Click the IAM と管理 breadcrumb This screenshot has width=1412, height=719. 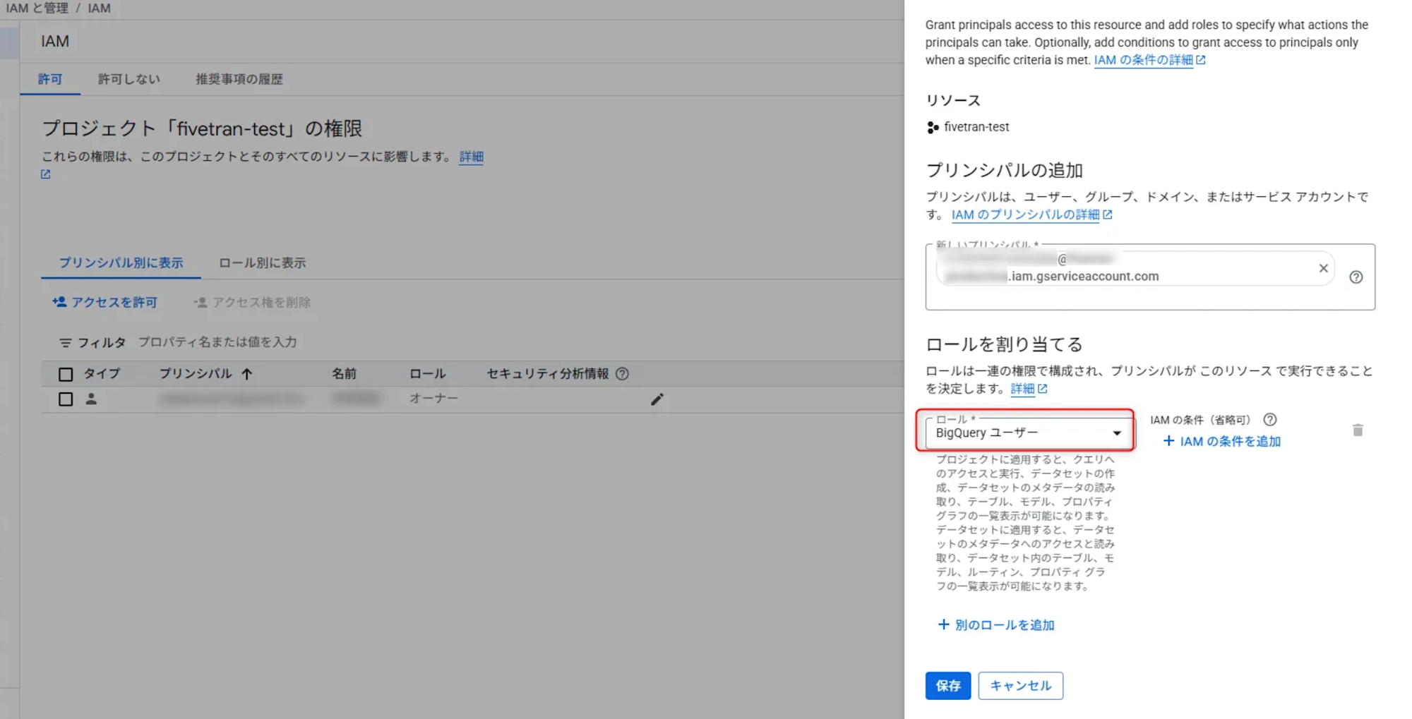click(x=37, y=8)
